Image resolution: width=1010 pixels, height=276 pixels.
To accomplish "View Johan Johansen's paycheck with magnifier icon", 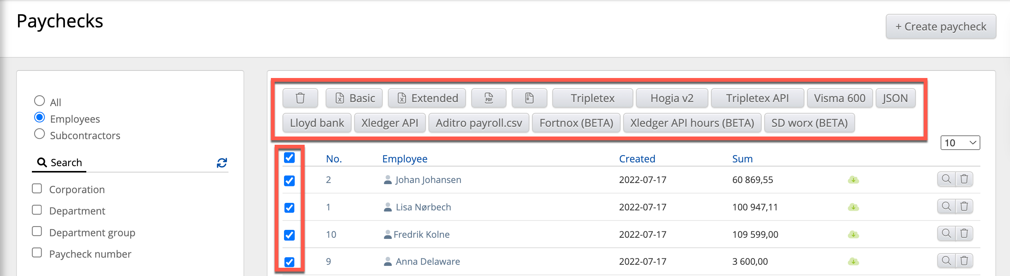I will (946, 179).
